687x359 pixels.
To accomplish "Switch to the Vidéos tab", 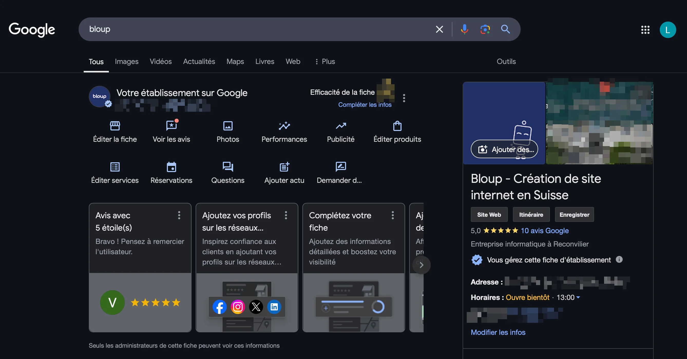I will tap(160, 62).
